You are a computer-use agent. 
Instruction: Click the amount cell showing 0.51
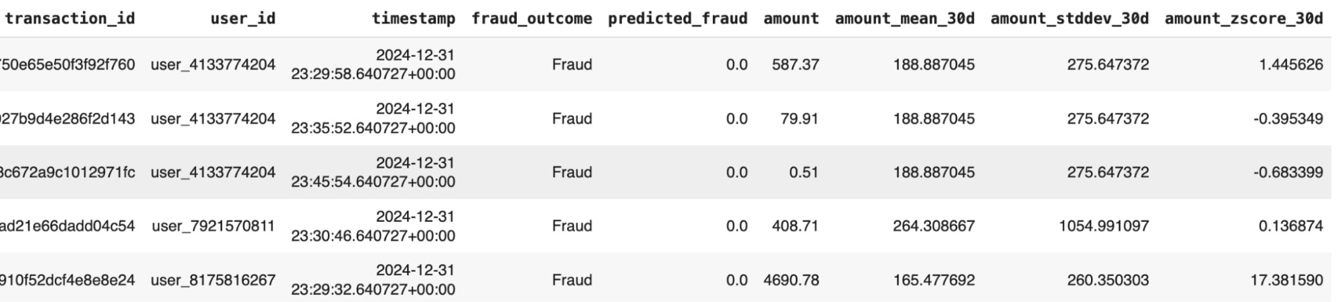[803, 172]
